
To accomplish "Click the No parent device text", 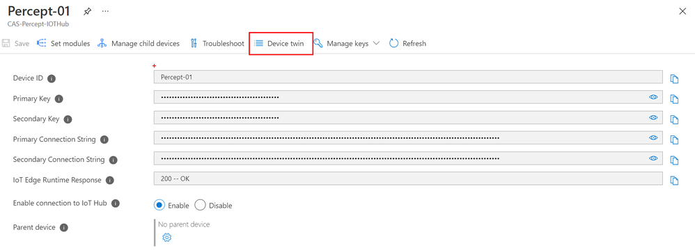I will [x=184, y=224].
